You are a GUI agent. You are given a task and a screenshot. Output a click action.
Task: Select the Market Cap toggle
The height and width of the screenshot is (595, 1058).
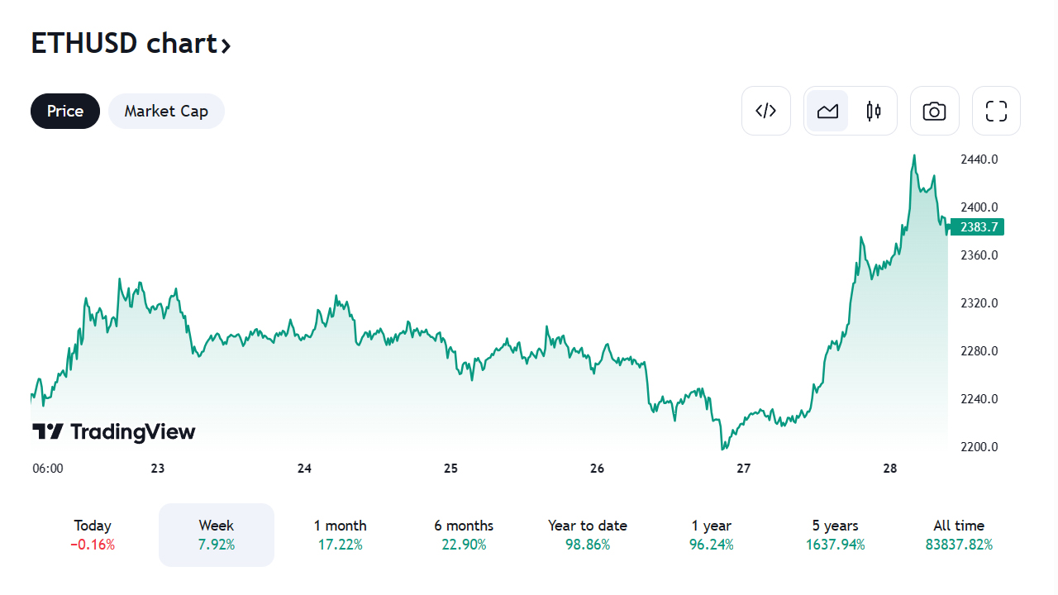pyautogui.click(x=166, y=111)
